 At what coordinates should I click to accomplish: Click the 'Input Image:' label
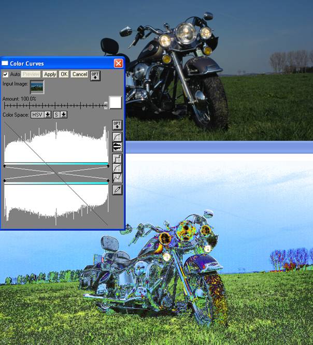15,84
